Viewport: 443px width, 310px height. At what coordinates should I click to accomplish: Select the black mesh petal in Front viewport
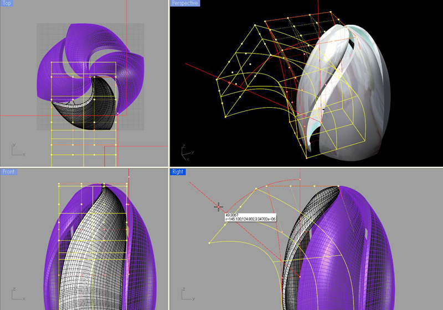click(89, 249)
